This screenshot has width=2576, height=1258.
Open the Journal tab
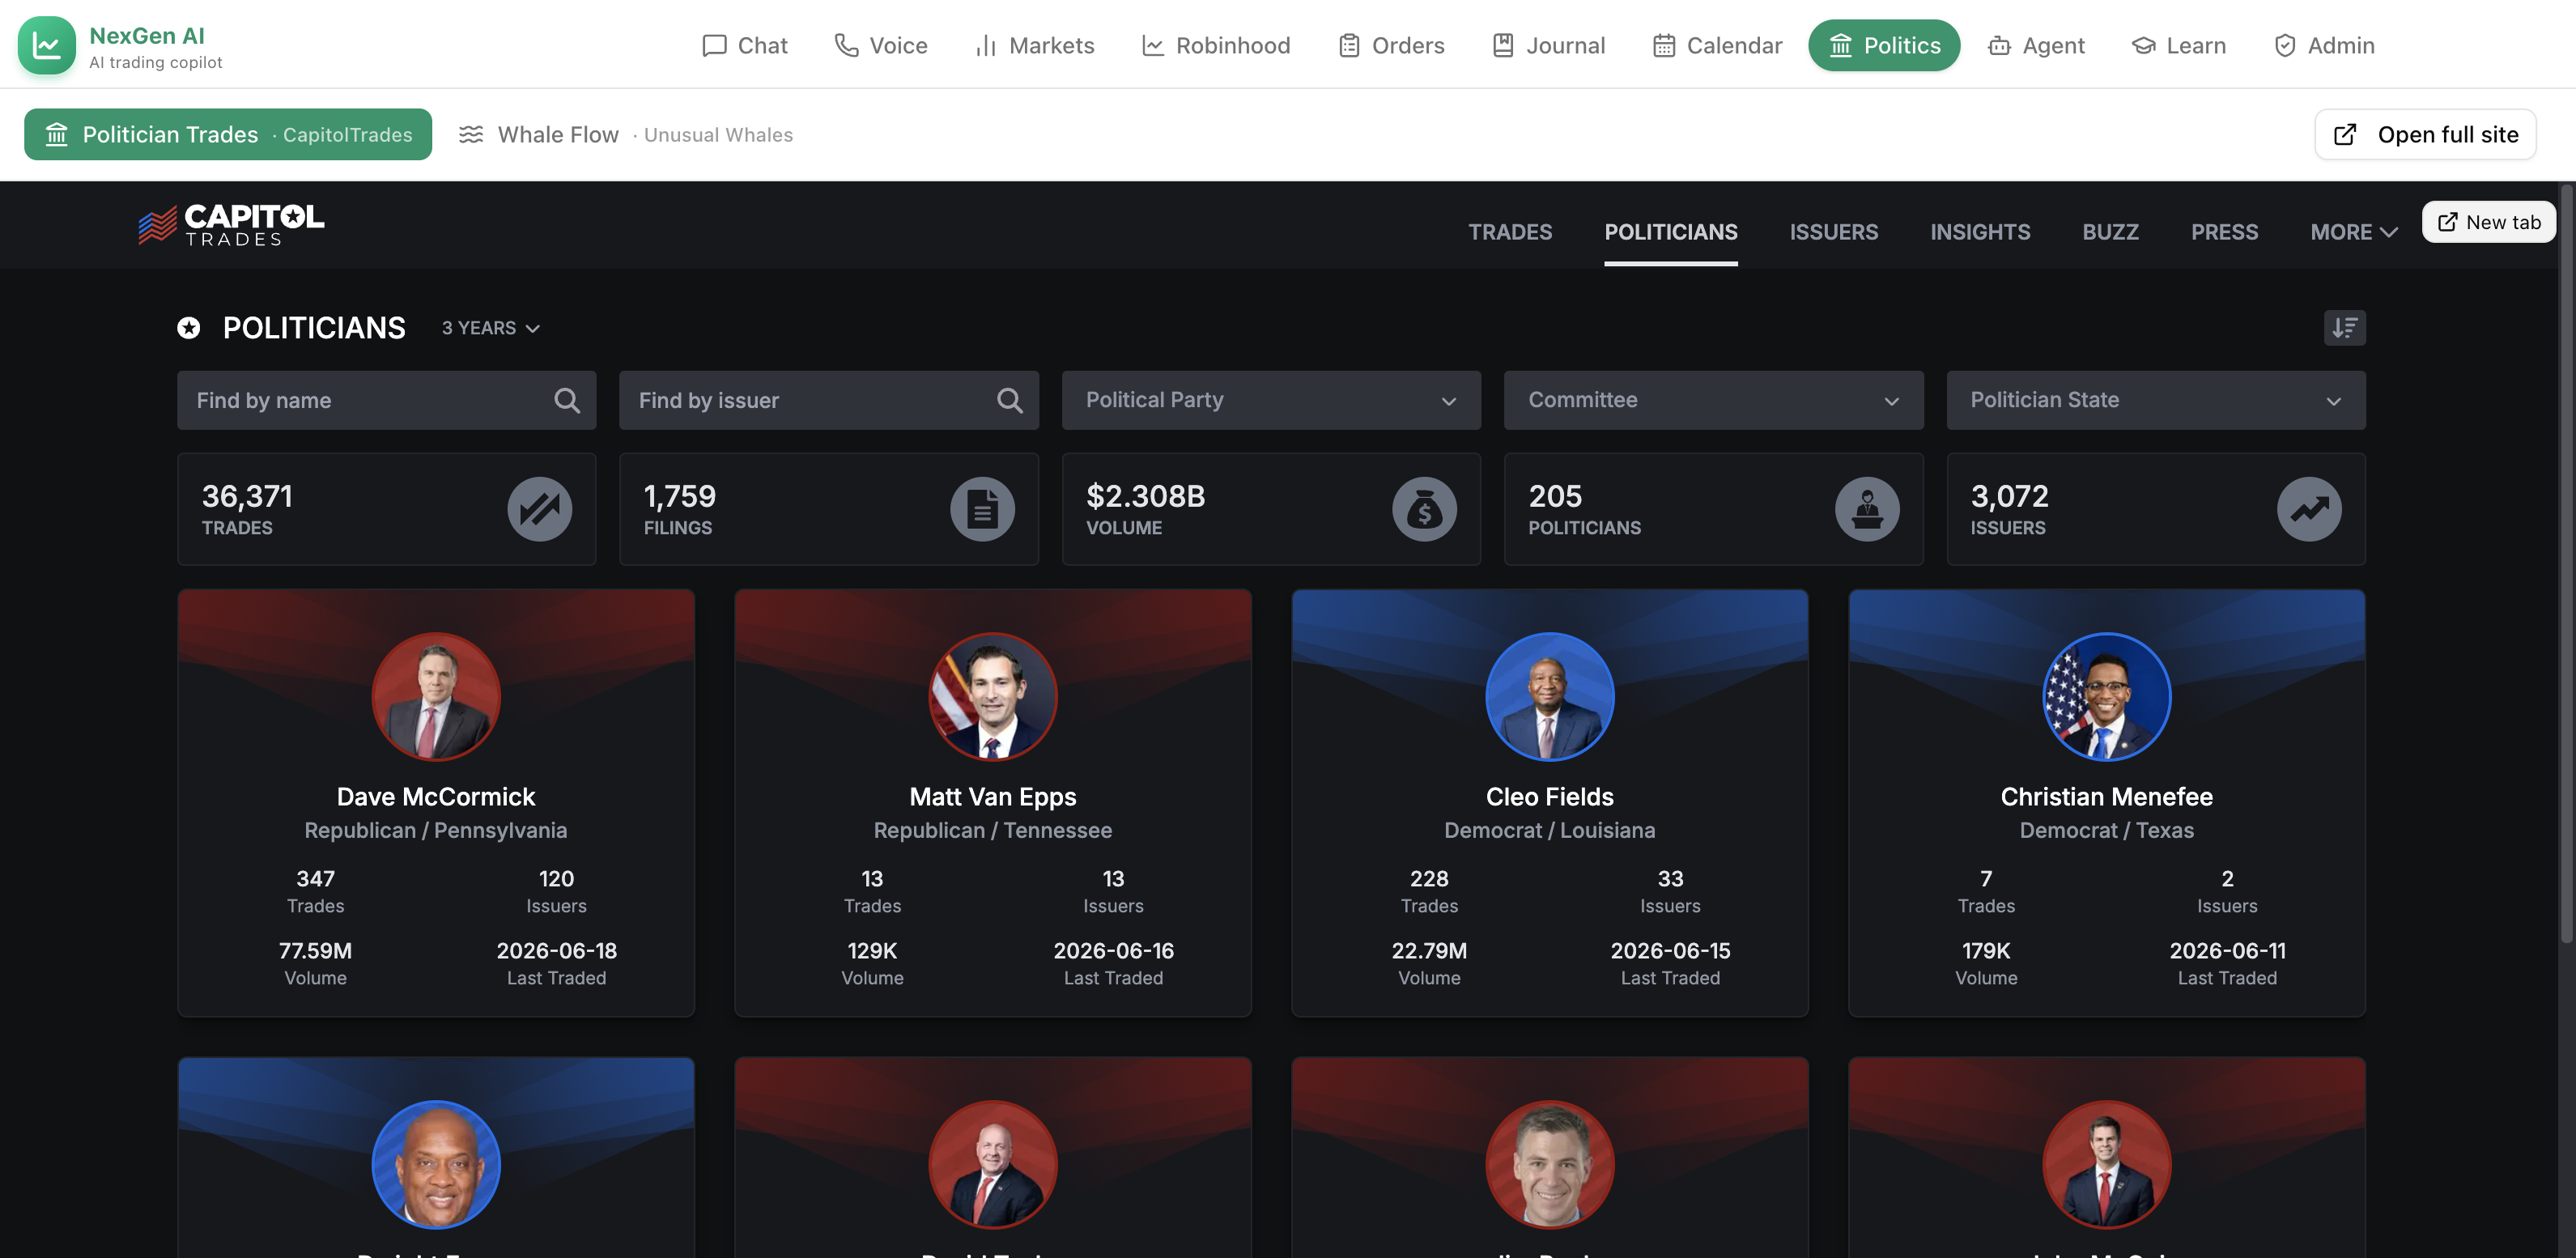coord(1548,45)
